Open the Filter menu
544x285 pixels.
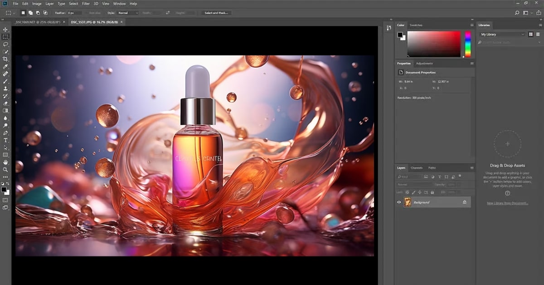pos(86,4)
